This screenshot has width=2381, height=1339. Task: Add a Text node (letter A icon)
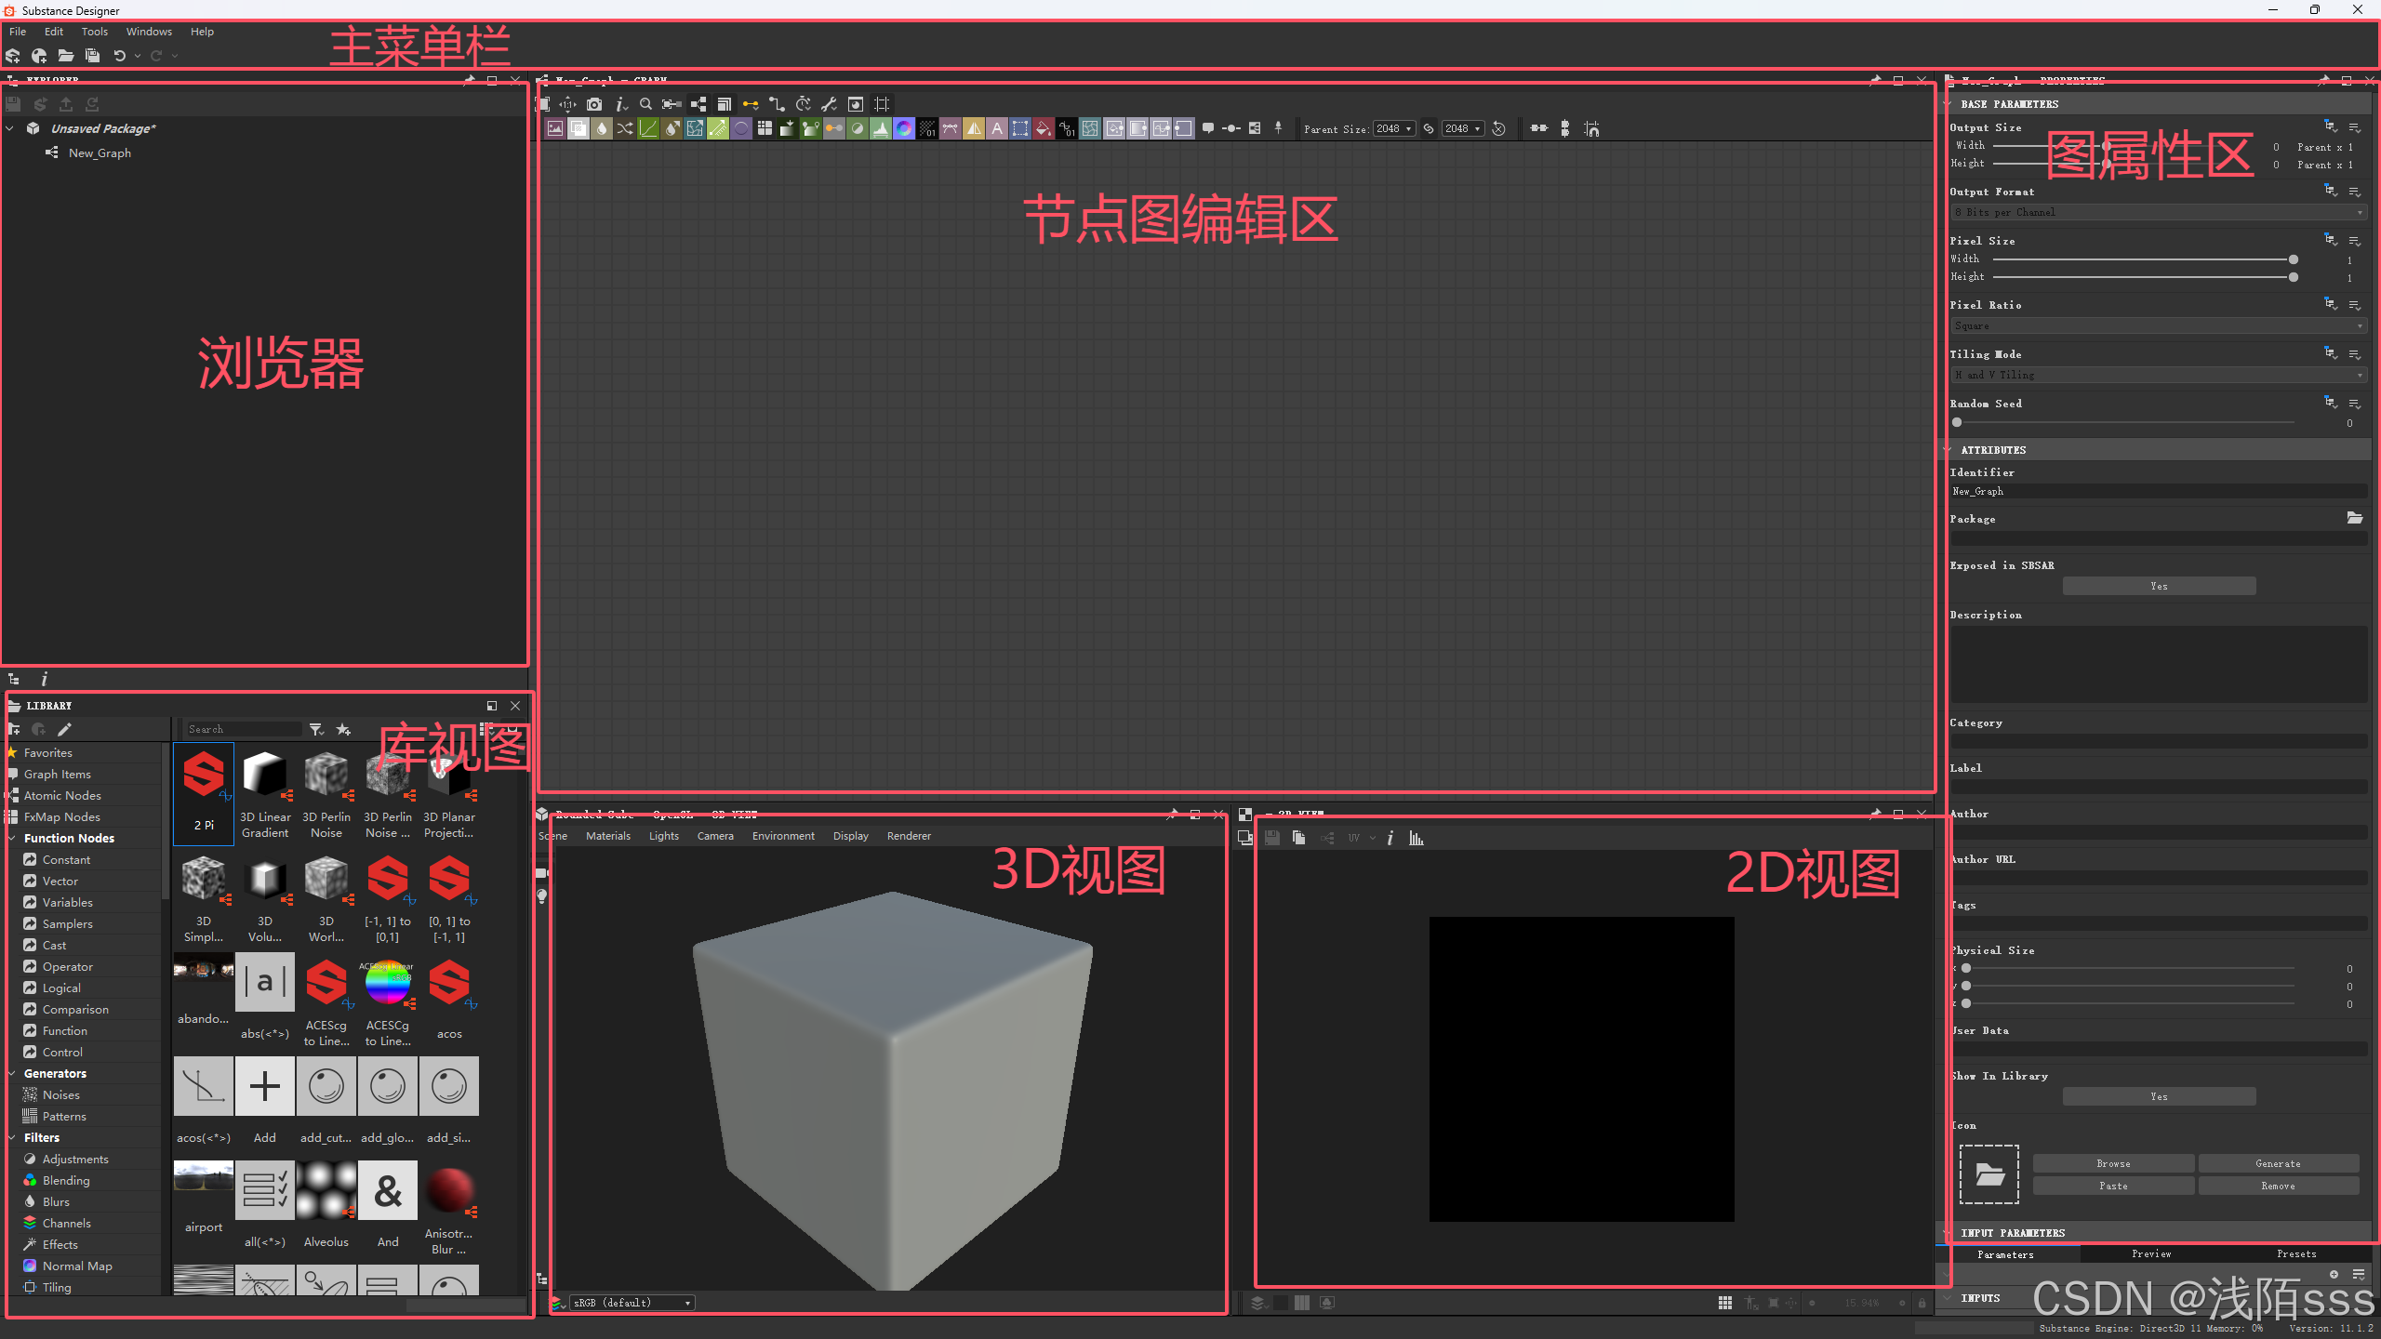coord(997,129)
